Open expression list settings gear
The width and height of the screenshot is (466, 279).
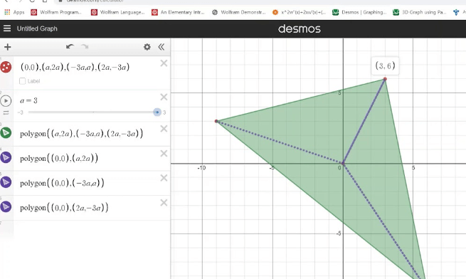click(147, 47)
